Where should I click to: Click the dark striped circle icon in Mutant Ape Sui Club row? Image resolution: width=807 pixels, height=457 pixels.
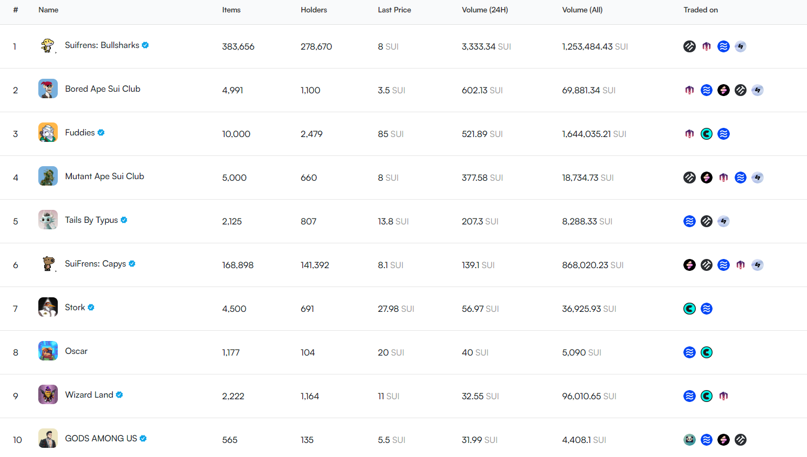(689, 178)
